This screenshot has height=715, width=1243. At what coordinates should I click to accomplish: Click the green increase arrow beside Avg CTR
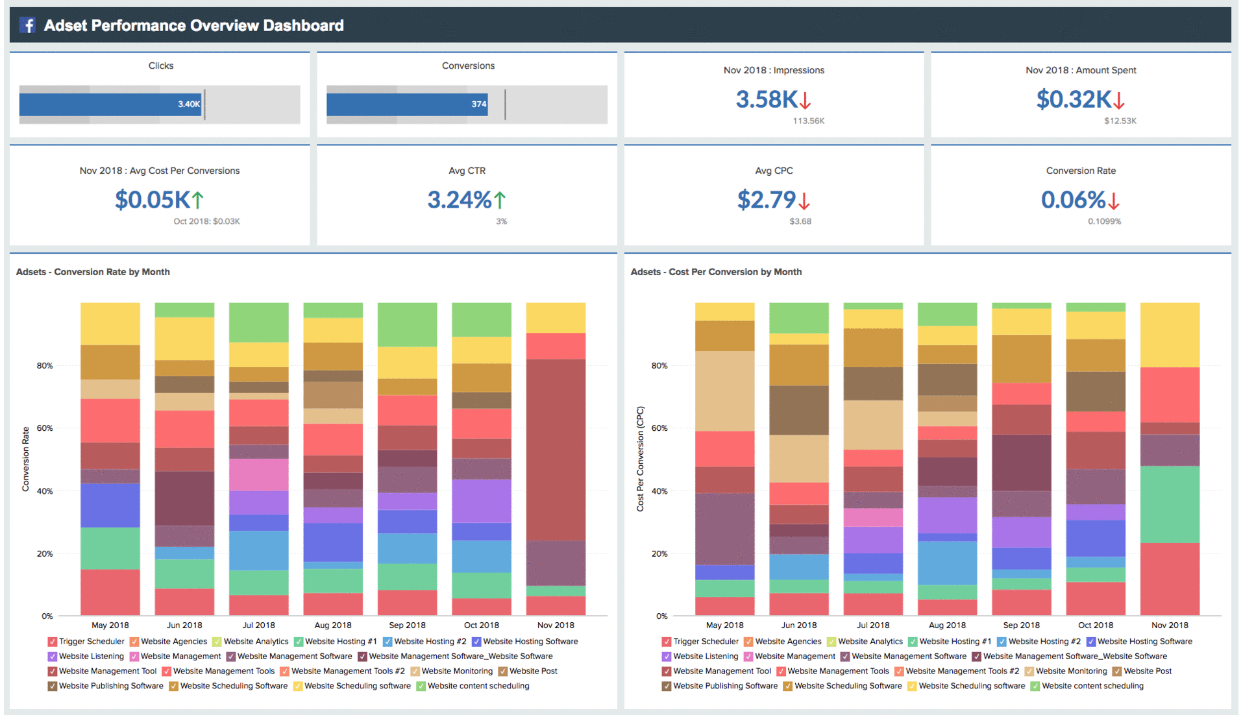(498, 200)
